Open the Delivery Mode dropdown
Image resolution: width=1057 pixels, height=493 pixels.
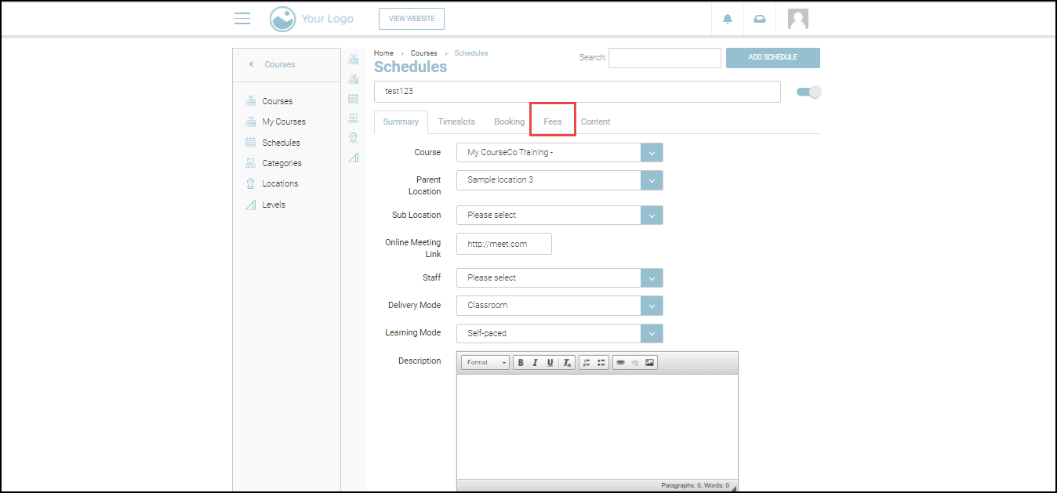tap(651, 306)
